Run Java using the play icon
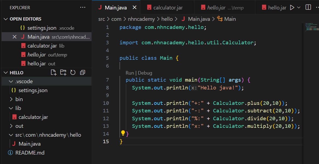Image resolution: width=319 pixels, height=164 pixels. point(292,8)
